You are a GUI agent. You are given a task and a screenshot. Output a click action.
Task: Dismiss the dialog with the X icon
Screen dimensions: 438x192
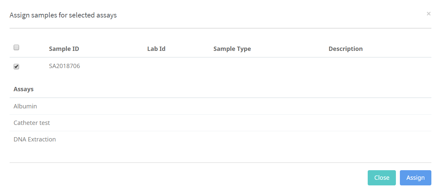(x=428, y=14)
